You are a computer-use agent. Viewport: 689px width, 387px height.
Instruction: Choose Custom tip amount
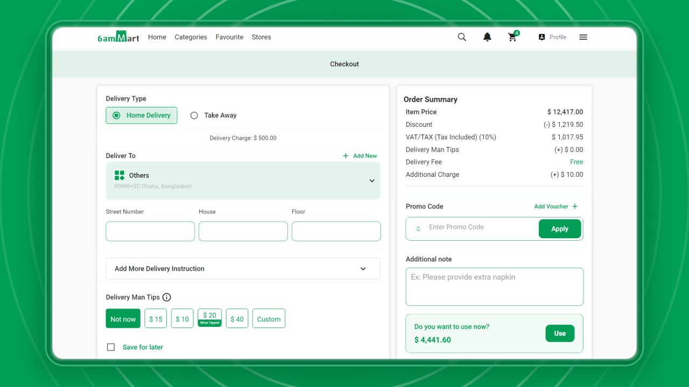(269, 319)
